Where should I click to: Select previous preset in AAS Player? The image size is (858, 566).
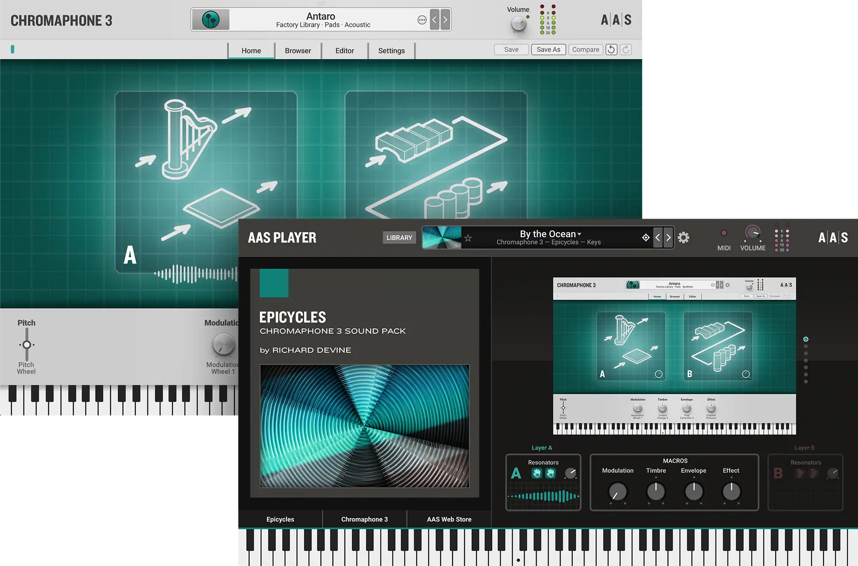(658, 238)
